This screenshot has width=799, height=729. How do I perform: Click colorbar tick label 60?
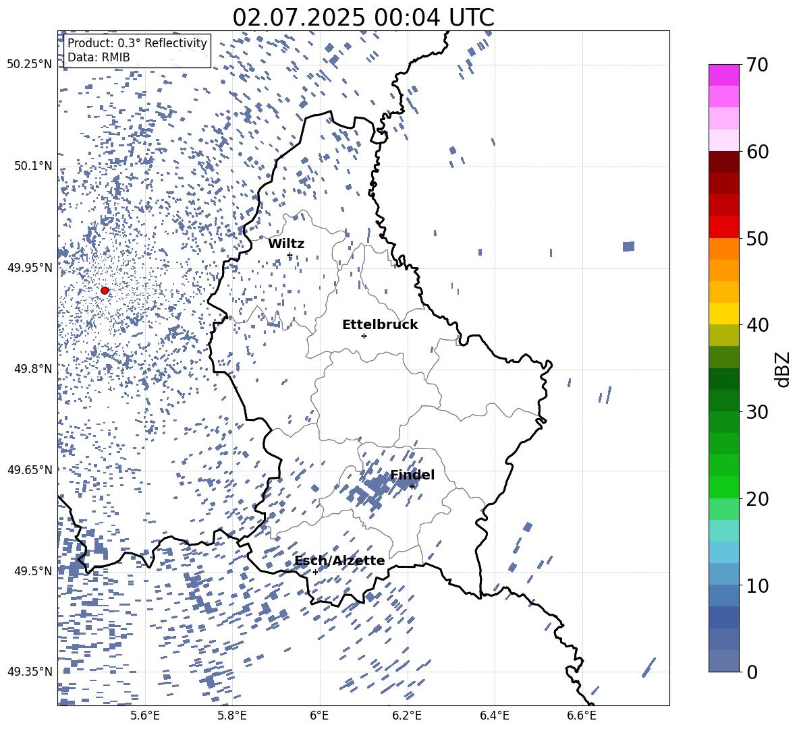[x=757, y=152]
